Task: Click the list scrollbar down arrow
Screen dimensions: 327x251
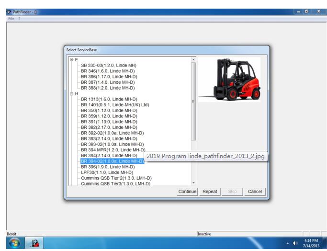Action: point(193,183)
